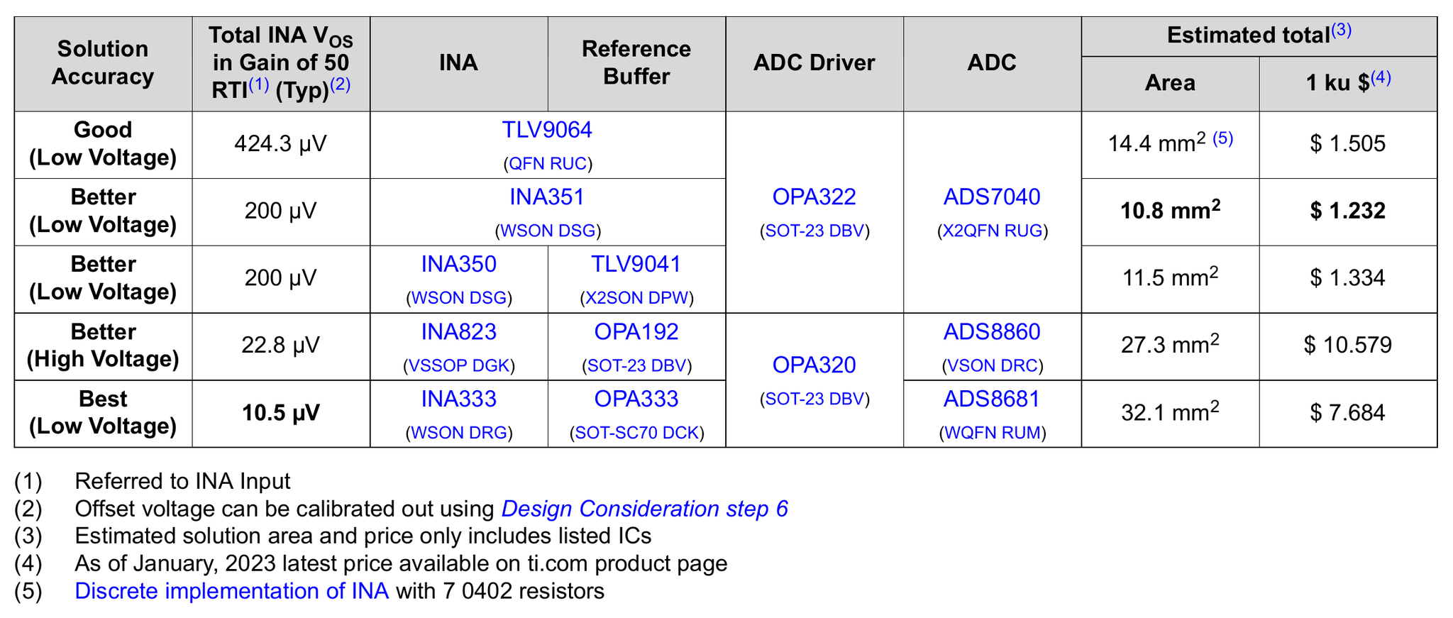Open the INA823 product link

[x=458, y=331]
